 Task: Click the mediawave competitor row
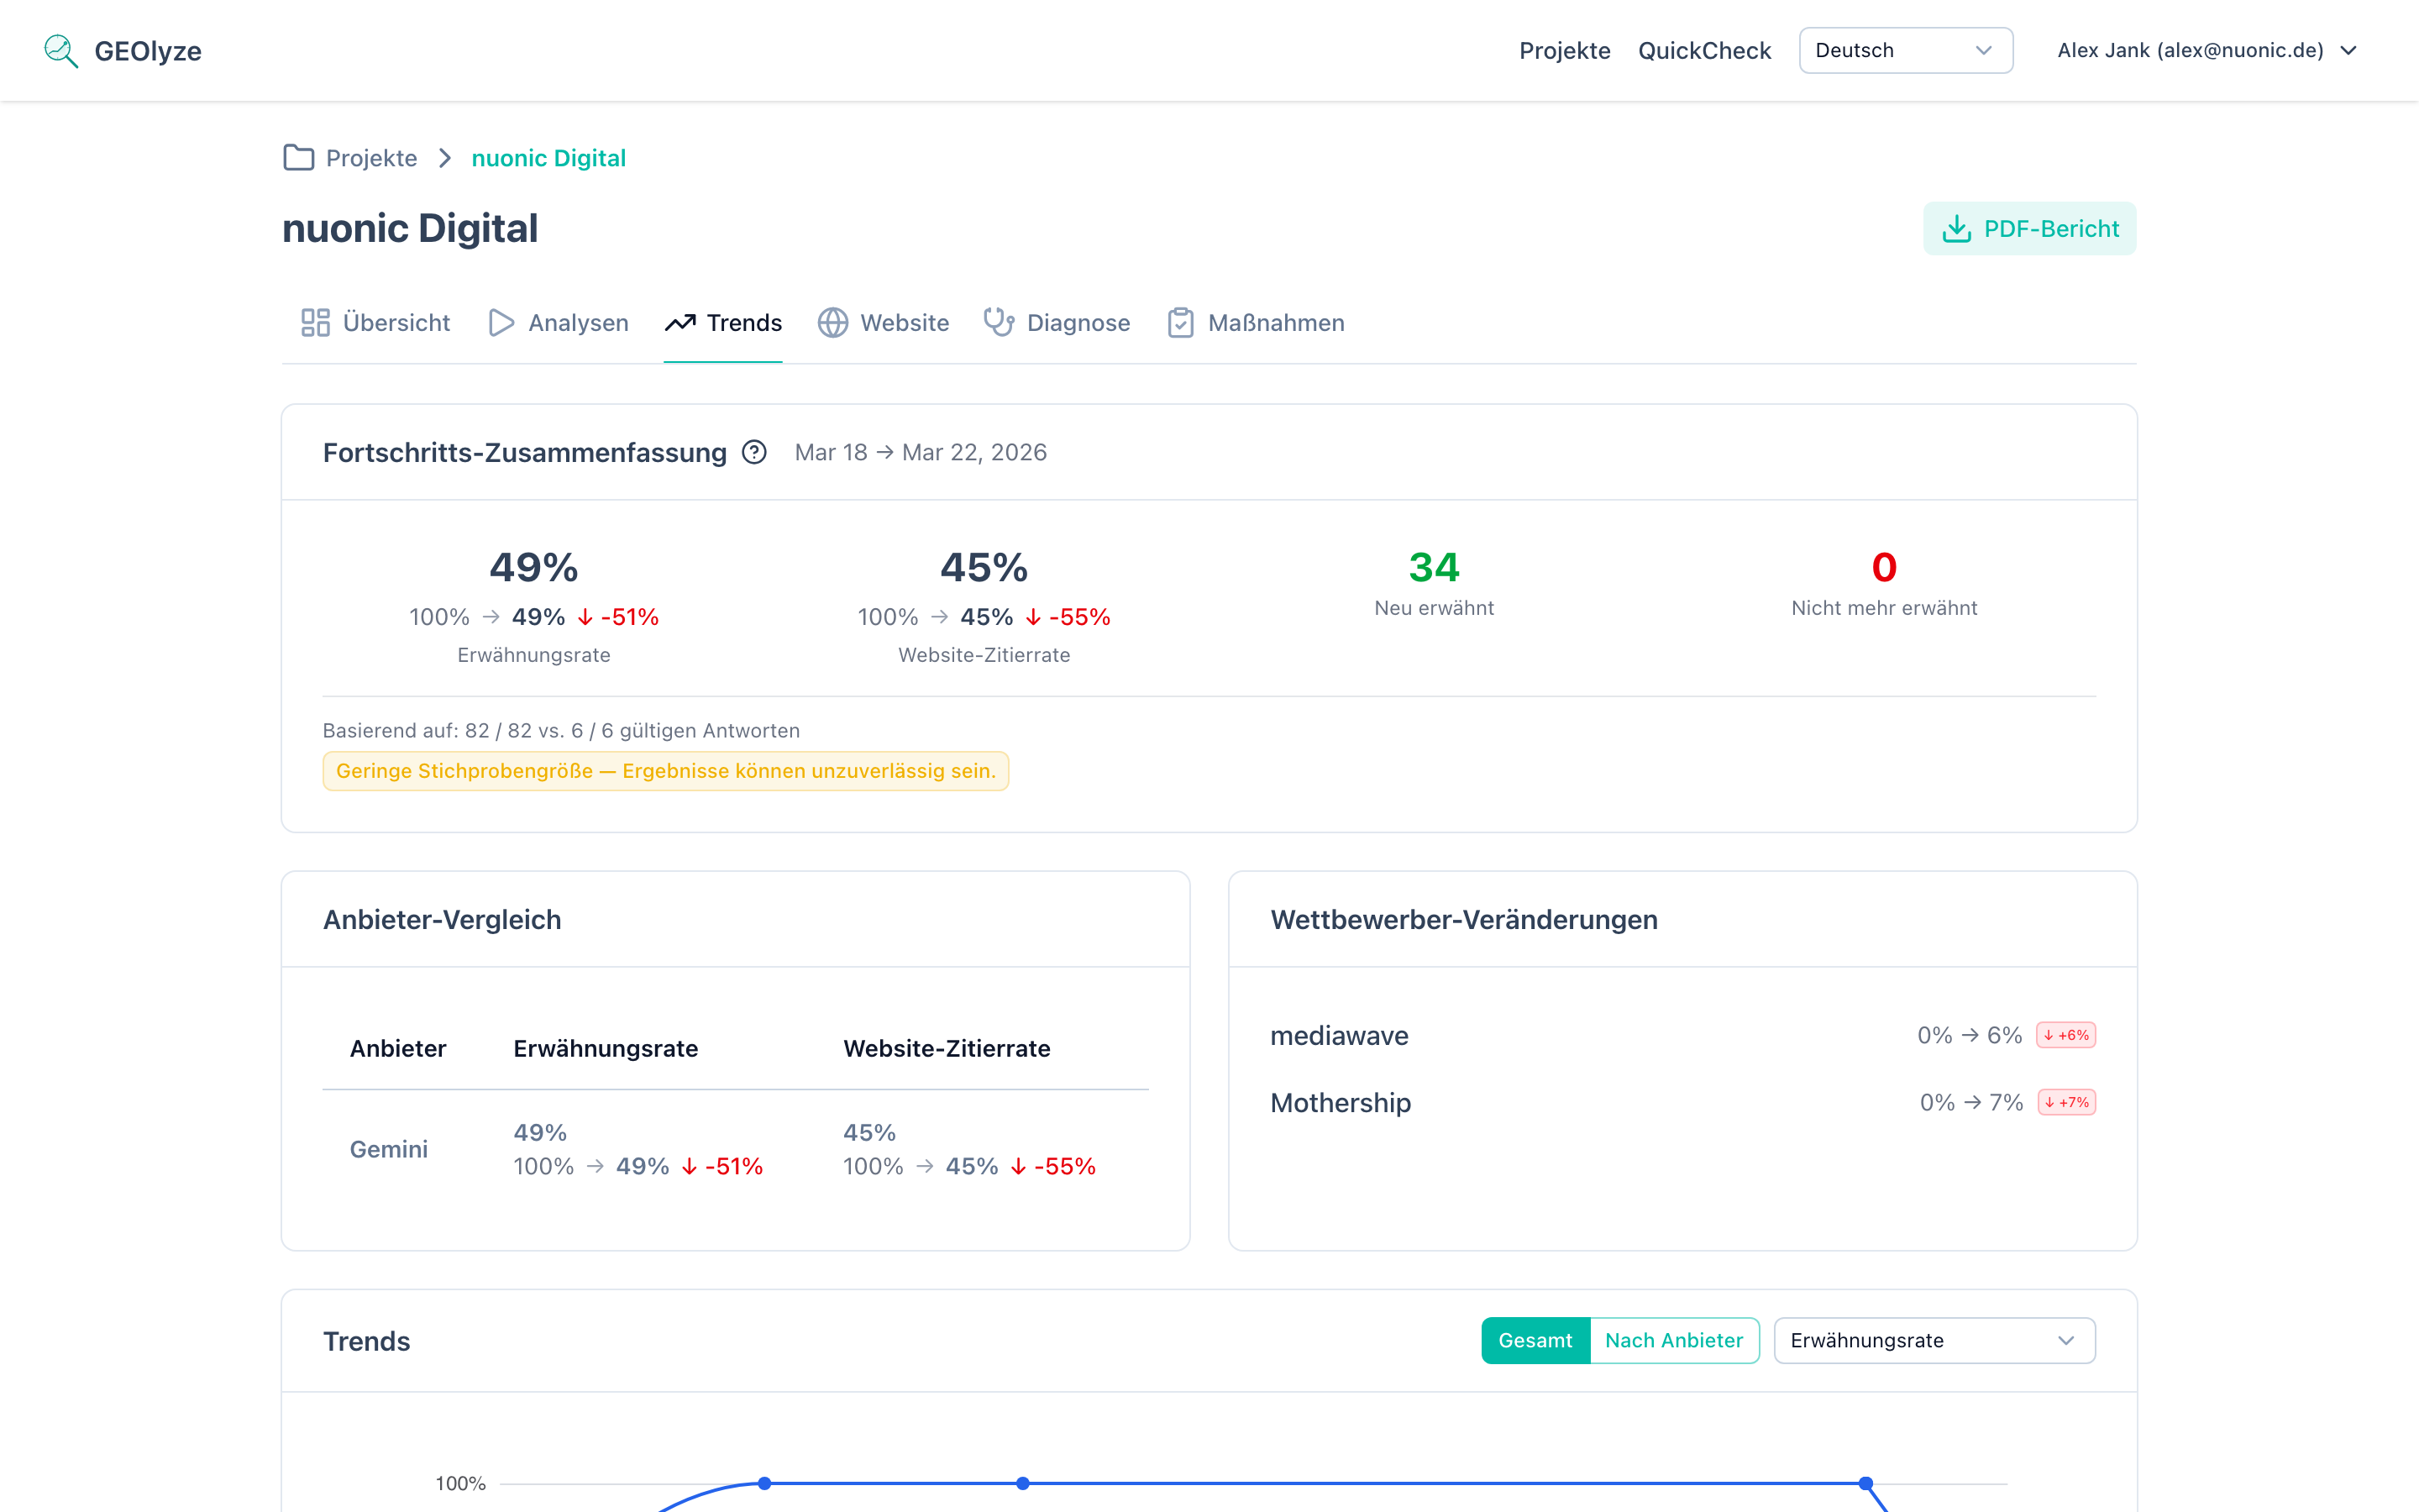pos(1339,1035)
